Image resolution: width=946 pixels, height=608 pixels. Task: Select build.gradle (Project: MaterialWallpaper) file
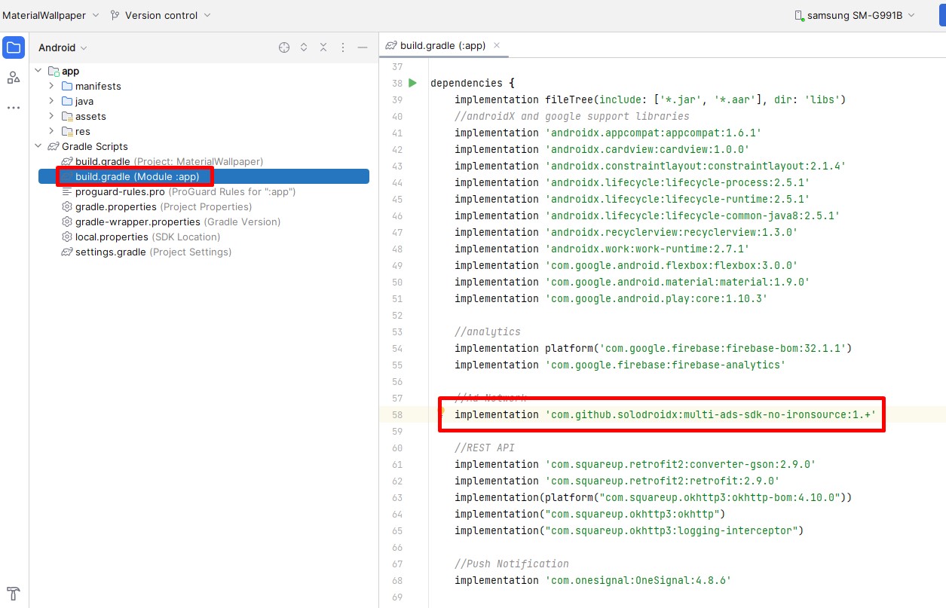click(x=162, y=161)
